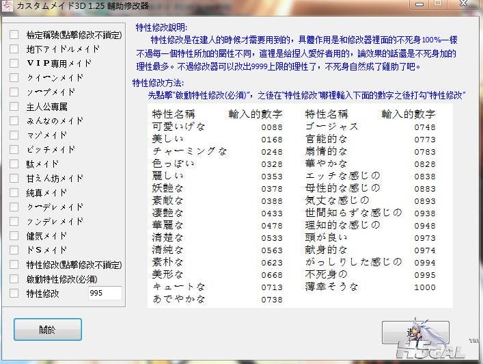Enable the ビッチメイド checkbox
This screenshot has width=483, height=364.
coord(14,149)
